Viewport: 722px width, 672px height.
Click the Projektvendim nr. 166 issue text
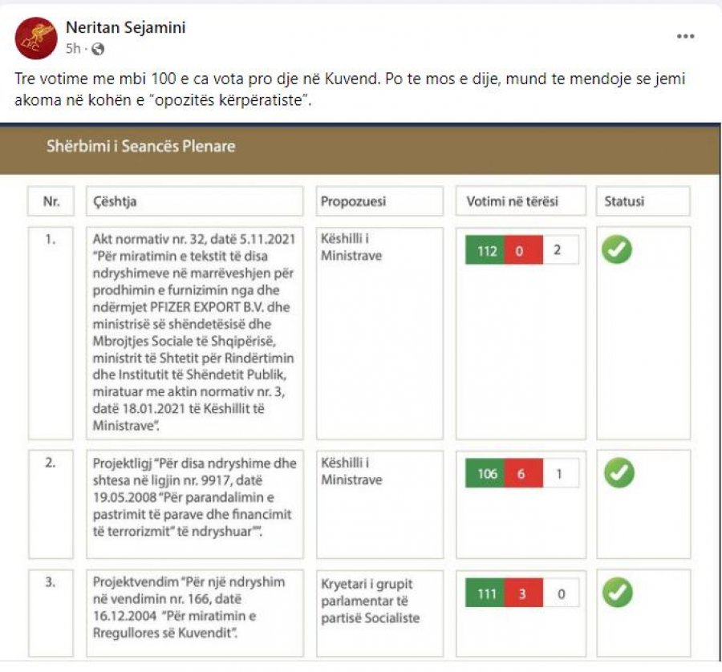coord(189,607)
